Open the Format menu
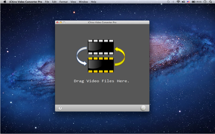Viewport: 215px width, 134px height. pyautogui.click(x=63, y=2)
